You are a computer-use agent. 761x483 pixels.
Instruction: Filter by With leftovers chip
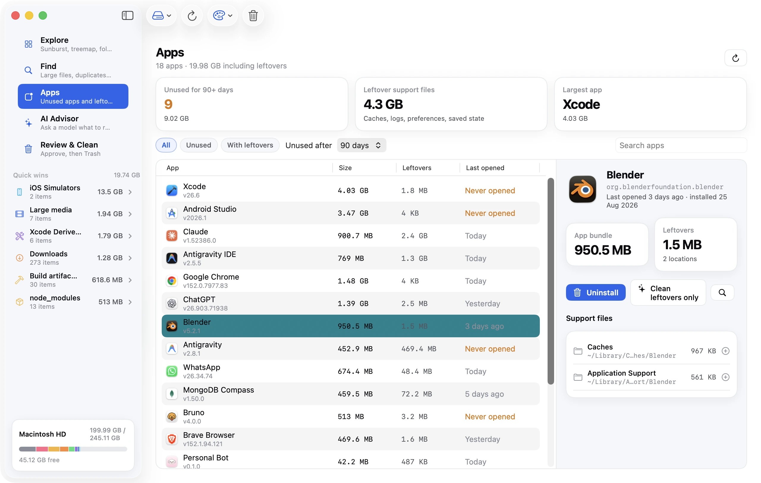pyautogui.click(x=250, y=145)
